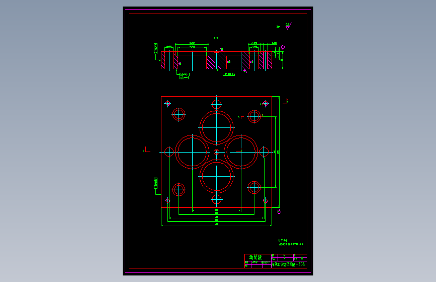436x282 pixels.
Task: Select the technical requirements note text
Action: tap(290, 242)
